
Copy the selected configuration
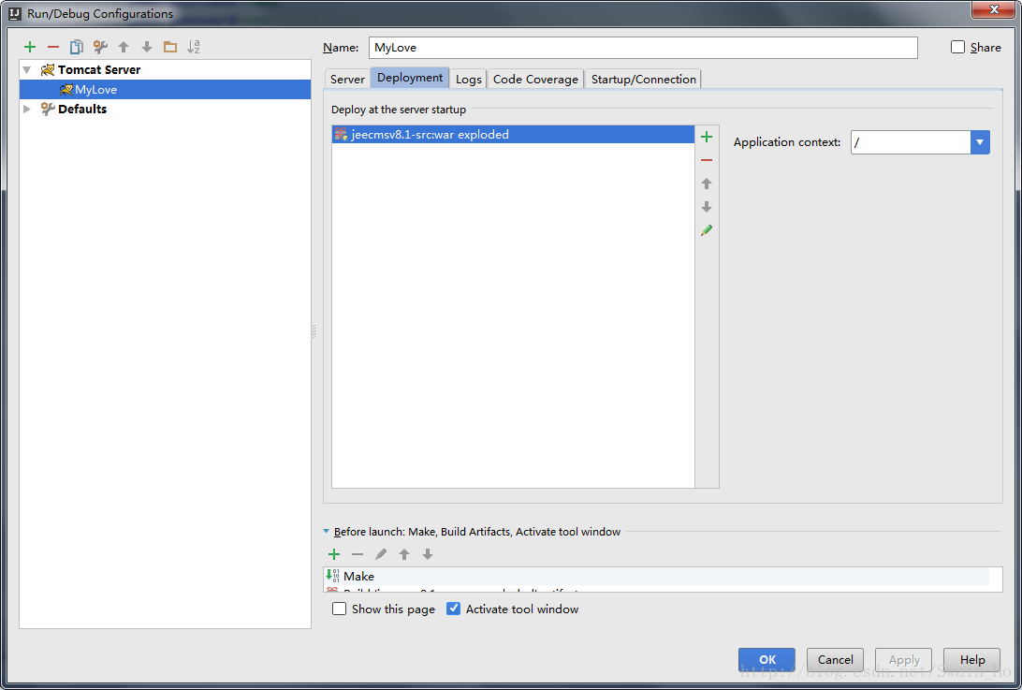[76, 47]
